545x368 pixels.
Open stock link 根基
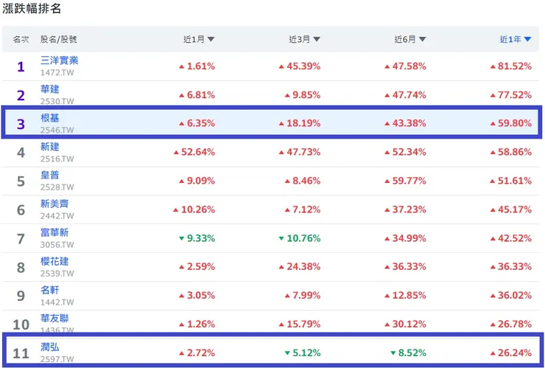click(x=49, y=118)
